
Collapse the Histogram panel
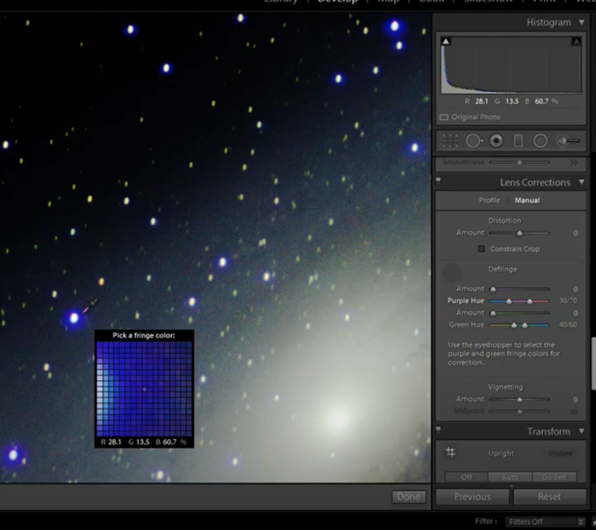[x=582, y=23]
